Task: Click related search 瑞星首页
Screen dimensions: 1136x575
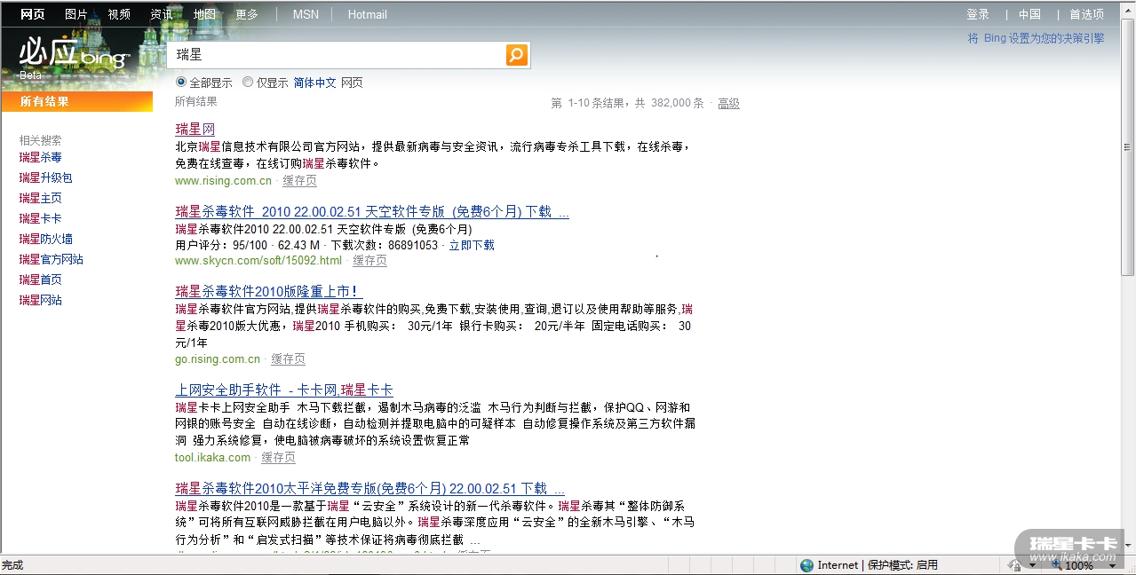Action: (41, 280)
